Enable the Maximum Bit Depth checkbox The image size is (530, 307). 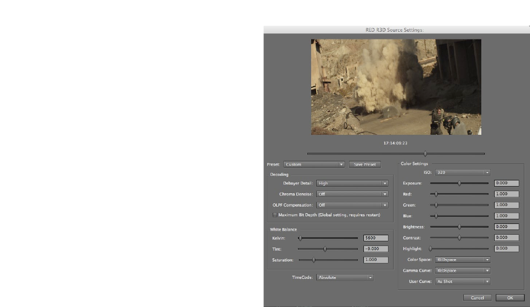point(275,215)
